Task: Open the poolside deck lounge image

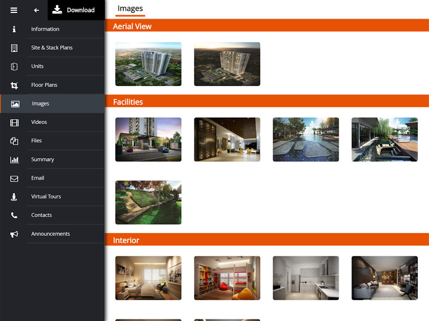Action: click(385, 140)
